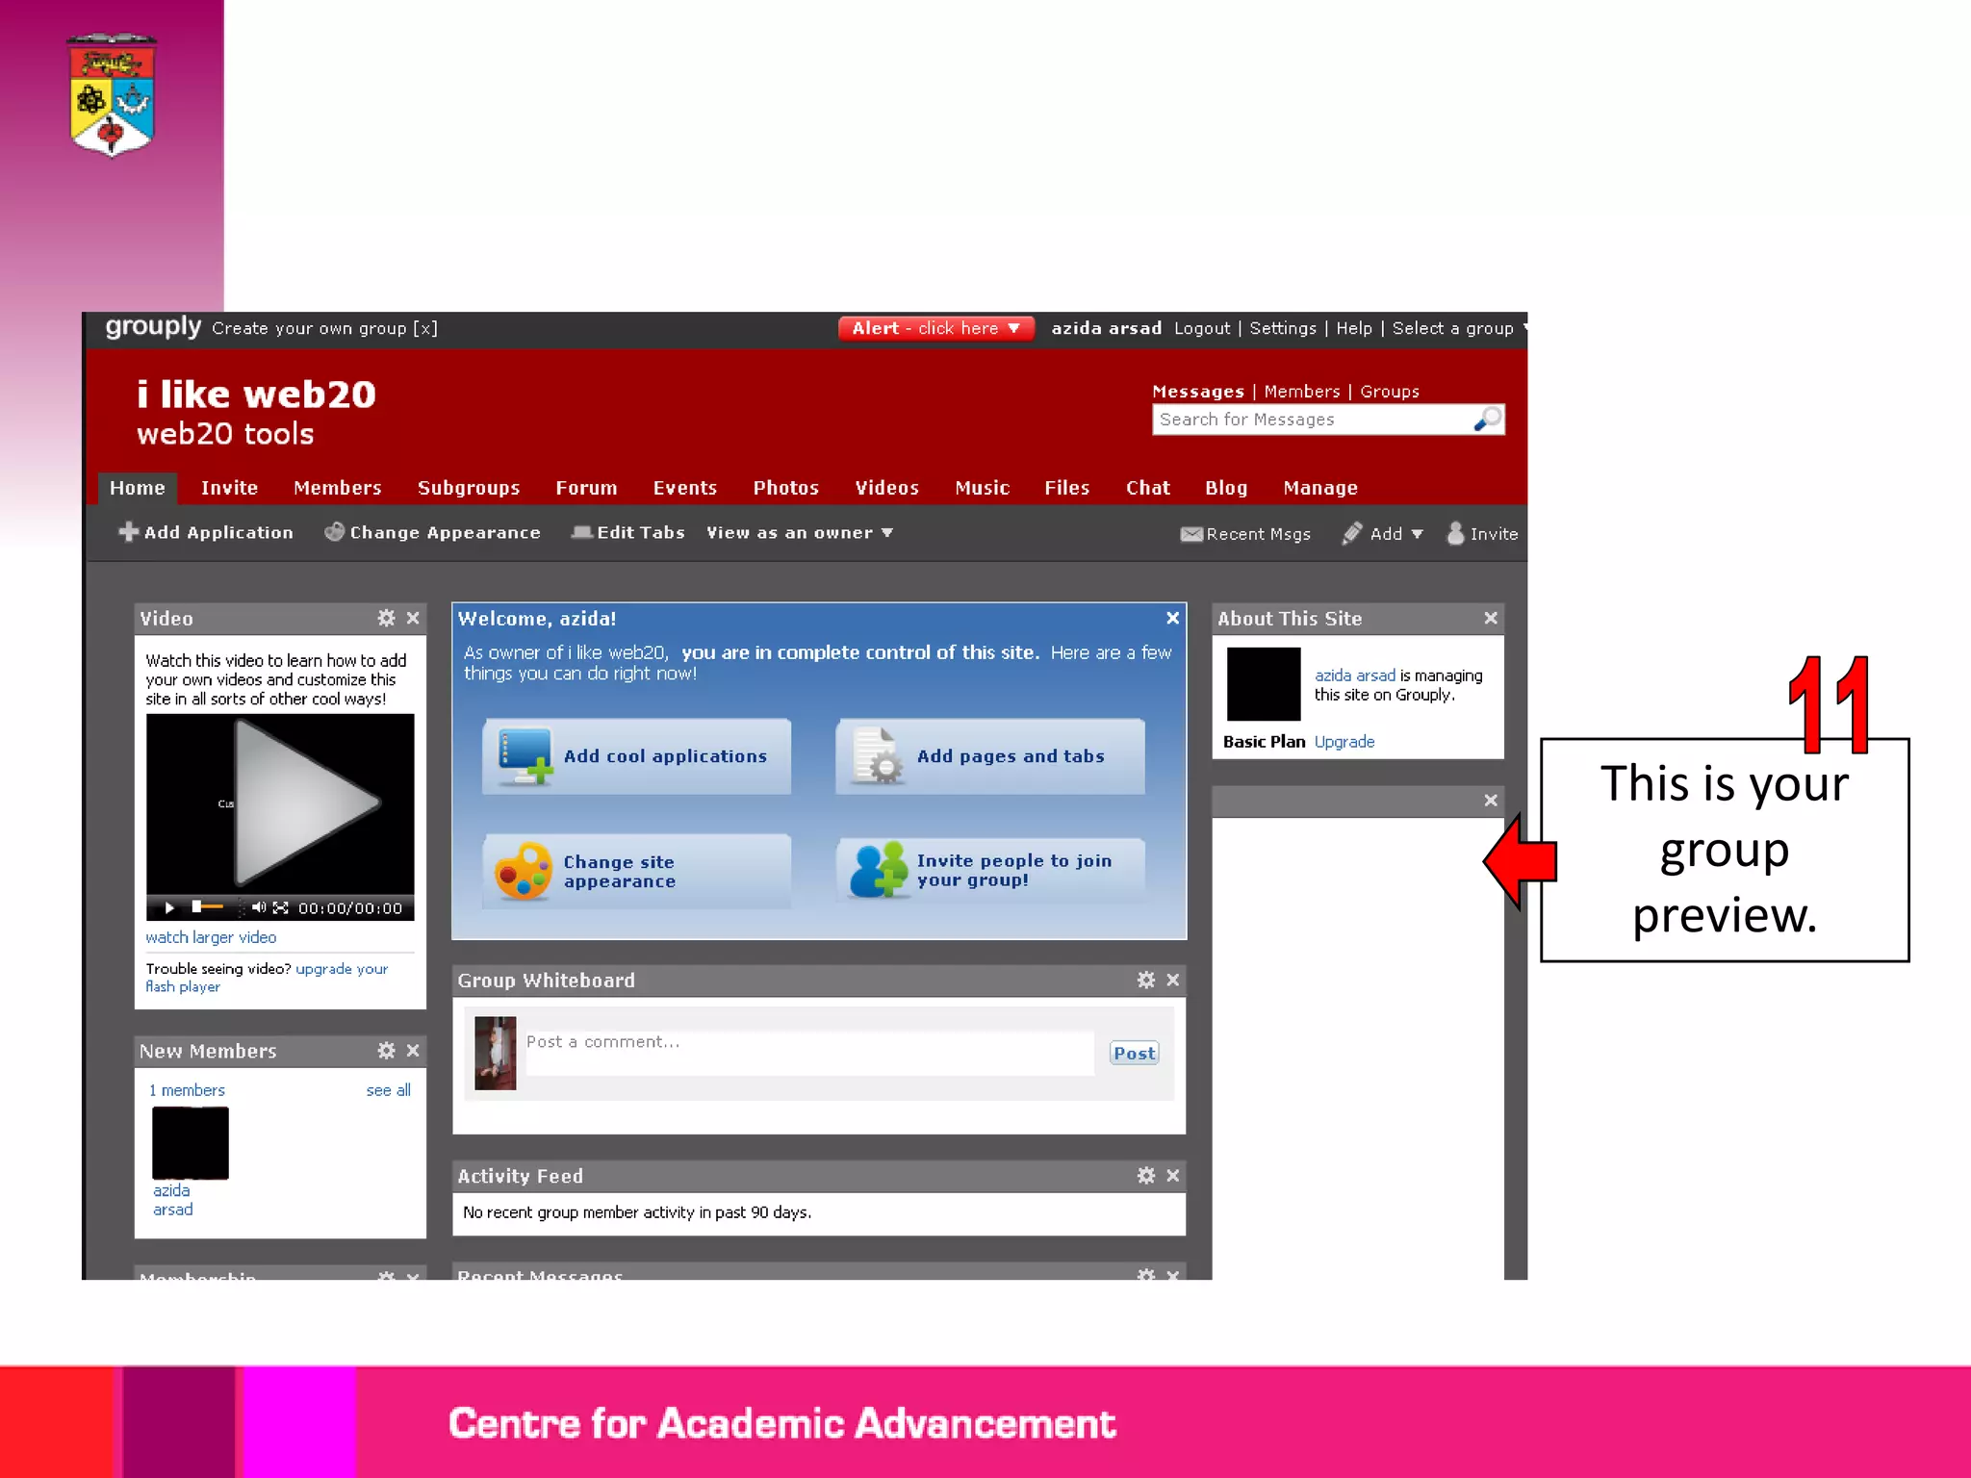The width and height of the screenshot is (1971, 1478).
Task: Click Invite people to join your group icon
Action: 877,870
